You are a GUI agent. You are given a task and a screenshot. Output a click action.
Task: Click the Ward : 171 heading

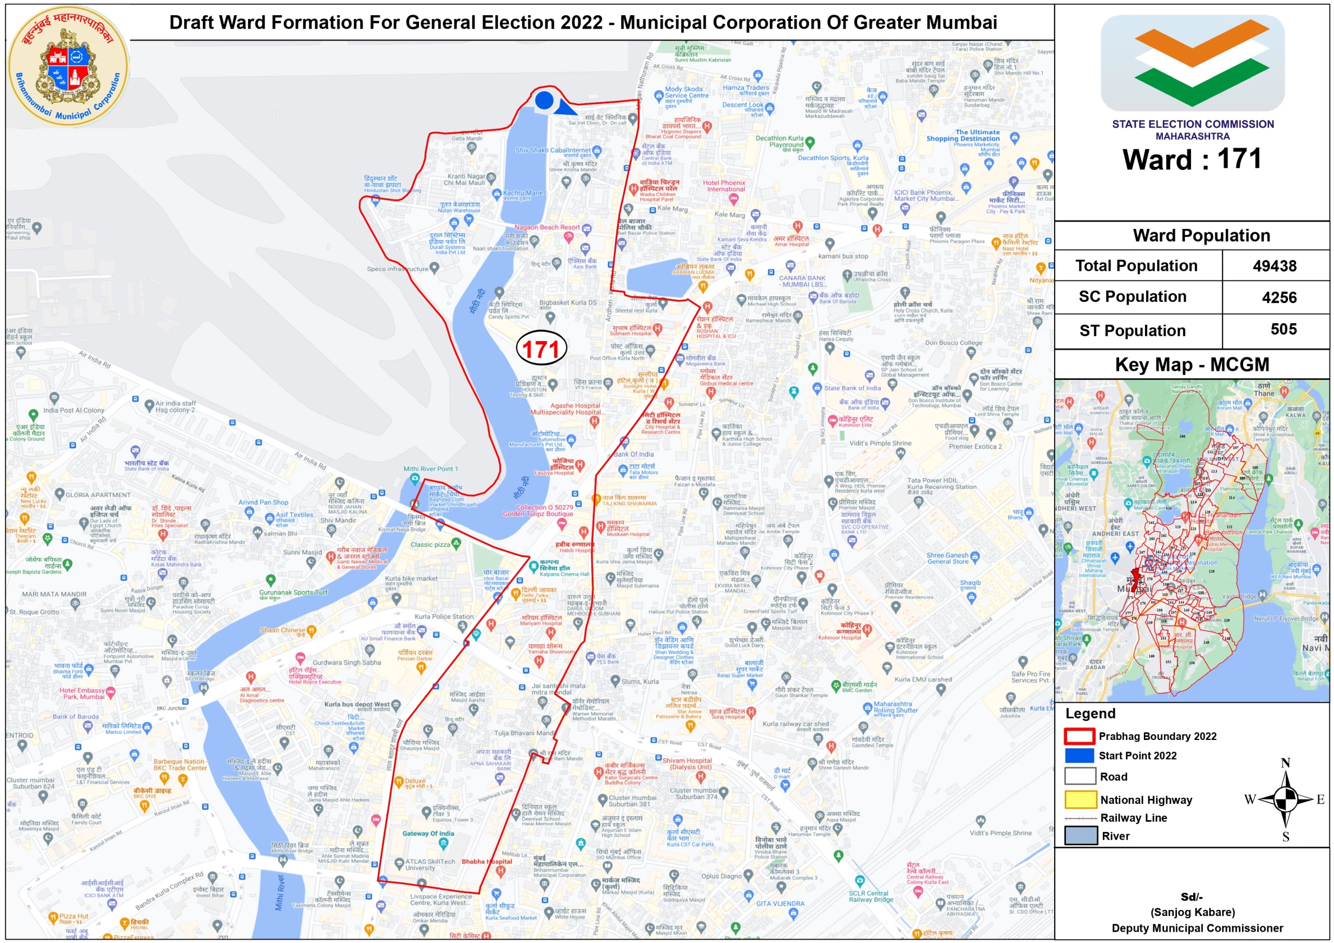(1192, 159)
